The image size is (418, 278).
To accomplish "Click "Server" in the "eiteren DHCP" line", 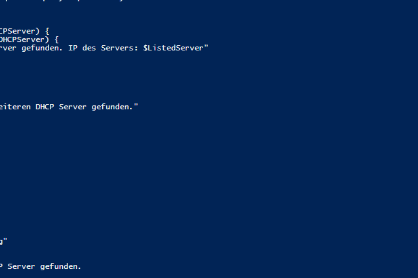I will coord(72,107).
